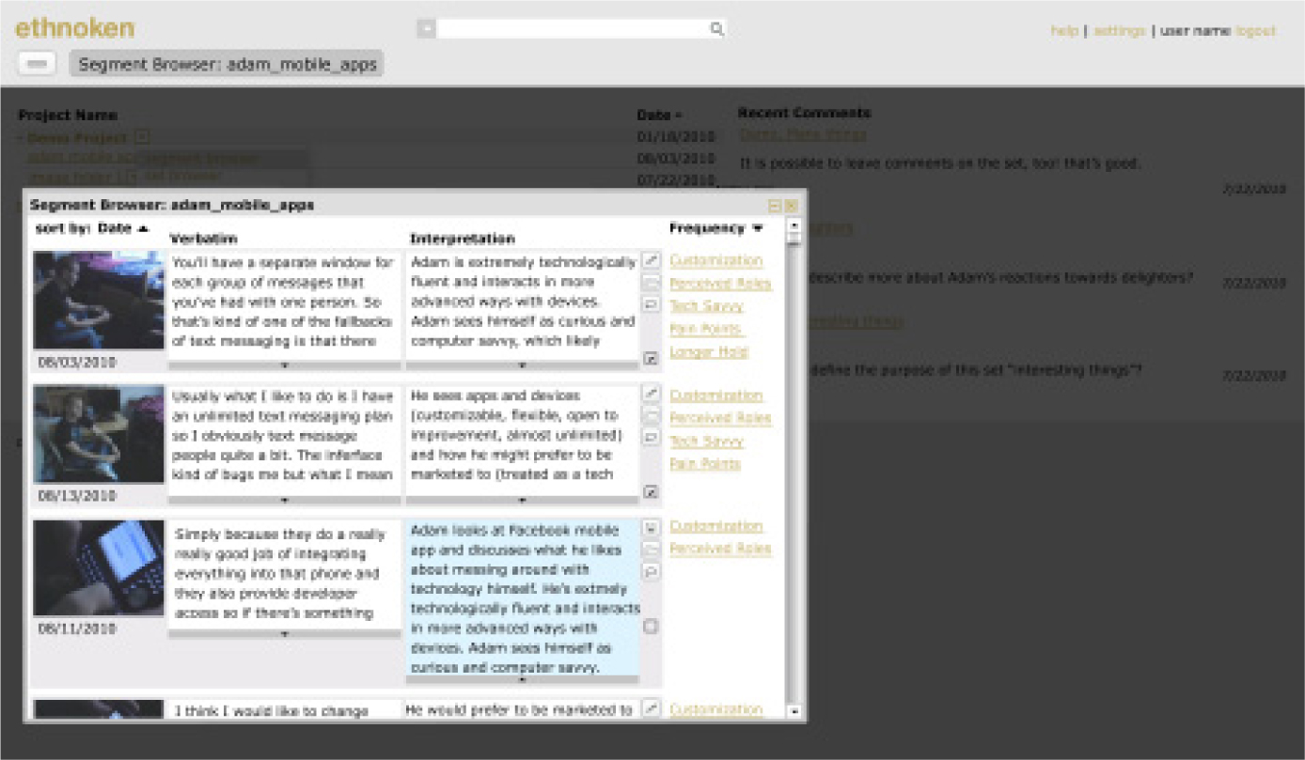Image resolution: width=1305 pixels, height=760 pixels.
Task: Click the minimize-all button left of the Segment Browser tab
Action: [x=38, y=63]
